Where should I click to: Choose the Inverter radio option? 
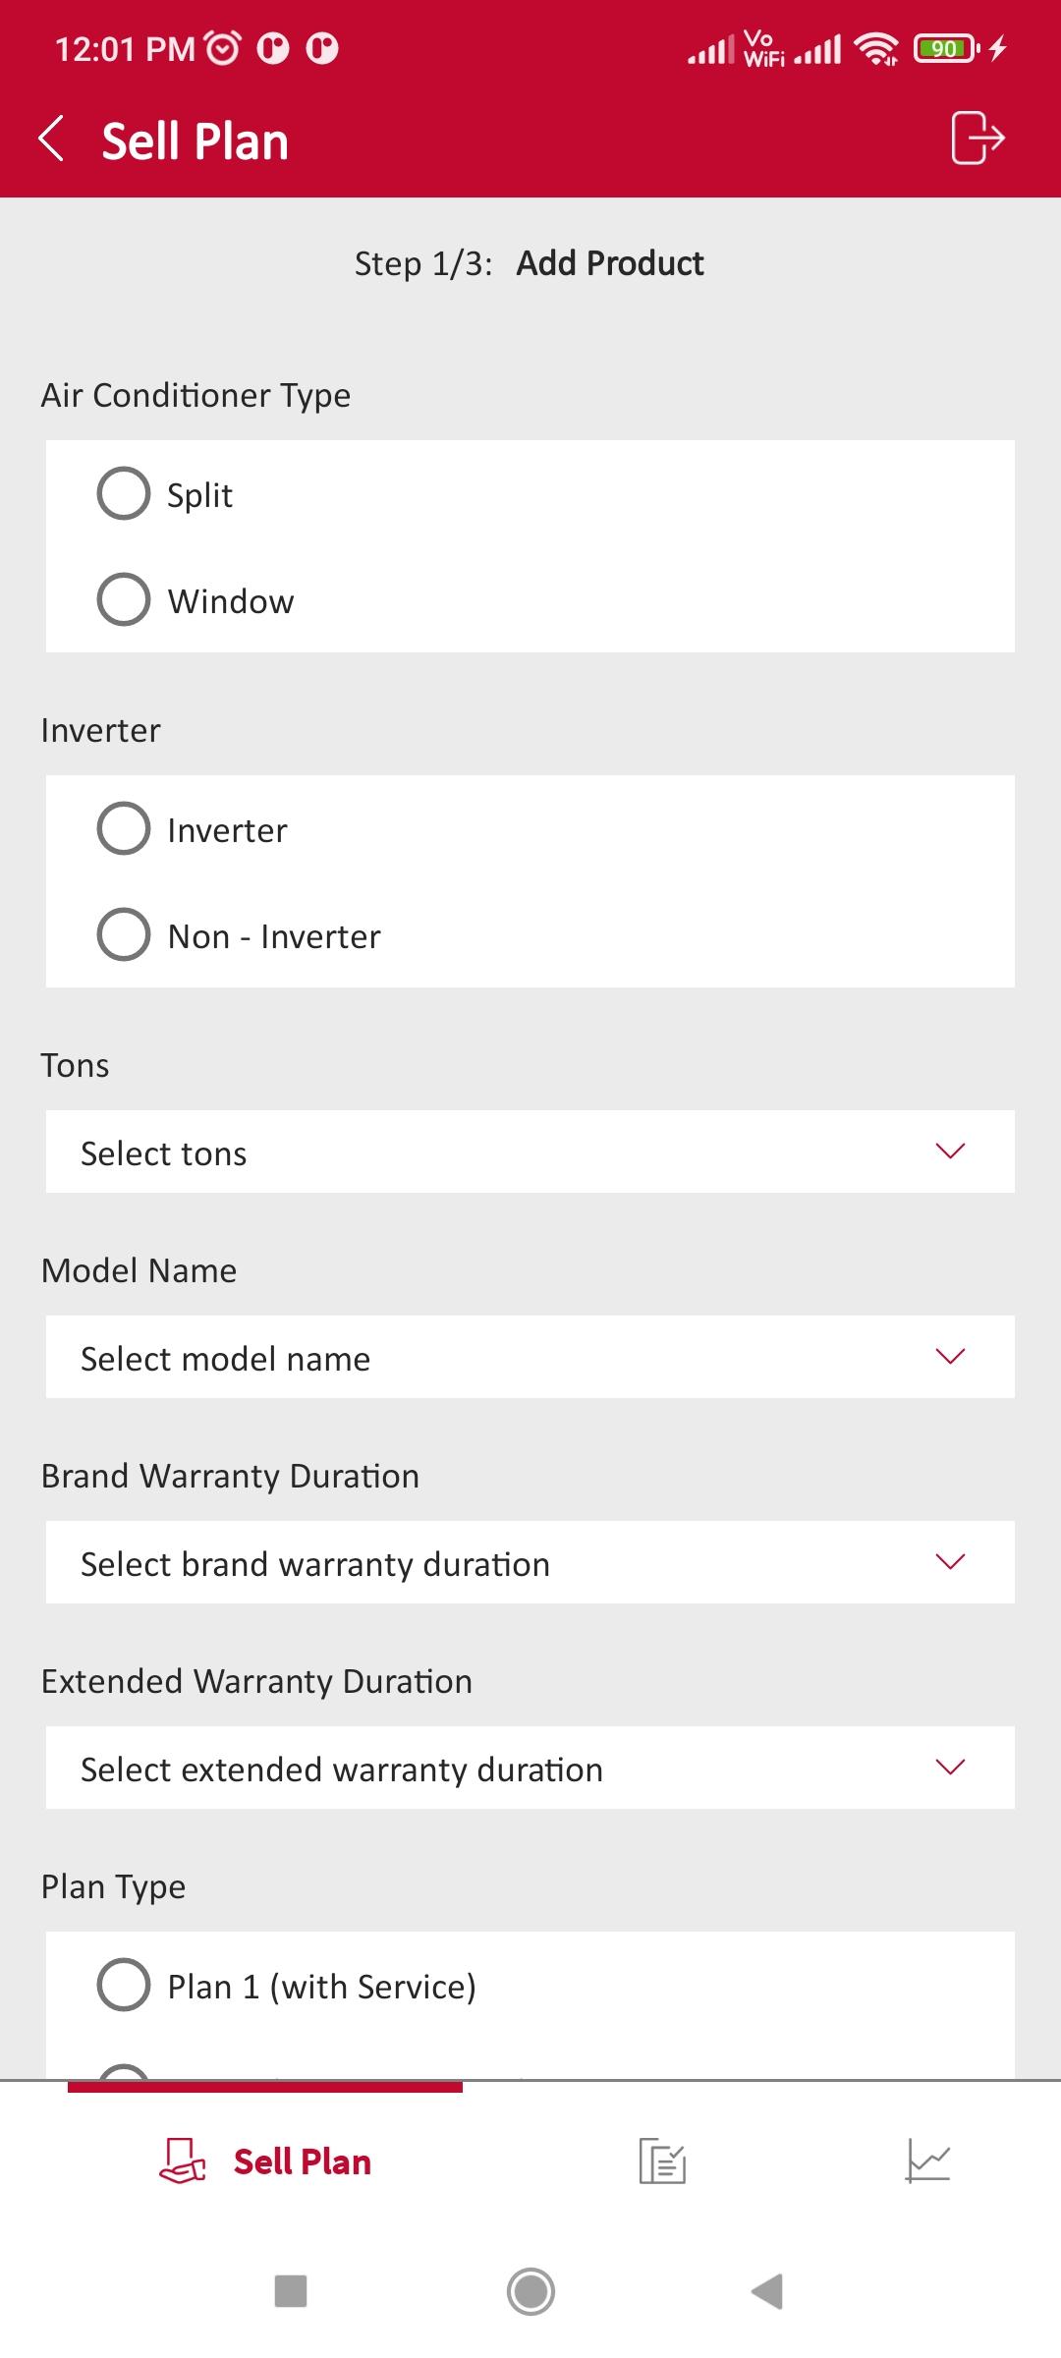tap(530, 829)
